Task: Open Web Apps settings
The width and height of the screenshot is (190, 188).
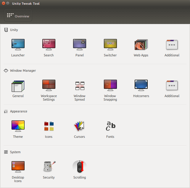Action: [141, 45]
